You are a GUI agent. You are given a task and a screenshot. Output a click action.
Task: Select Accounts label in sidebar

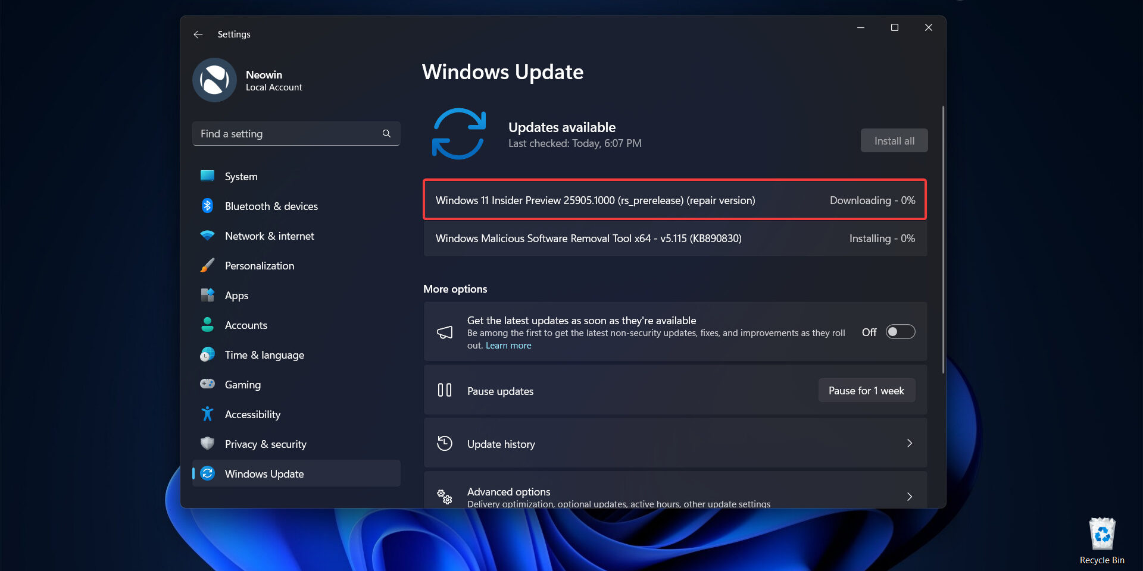(246, 325)
